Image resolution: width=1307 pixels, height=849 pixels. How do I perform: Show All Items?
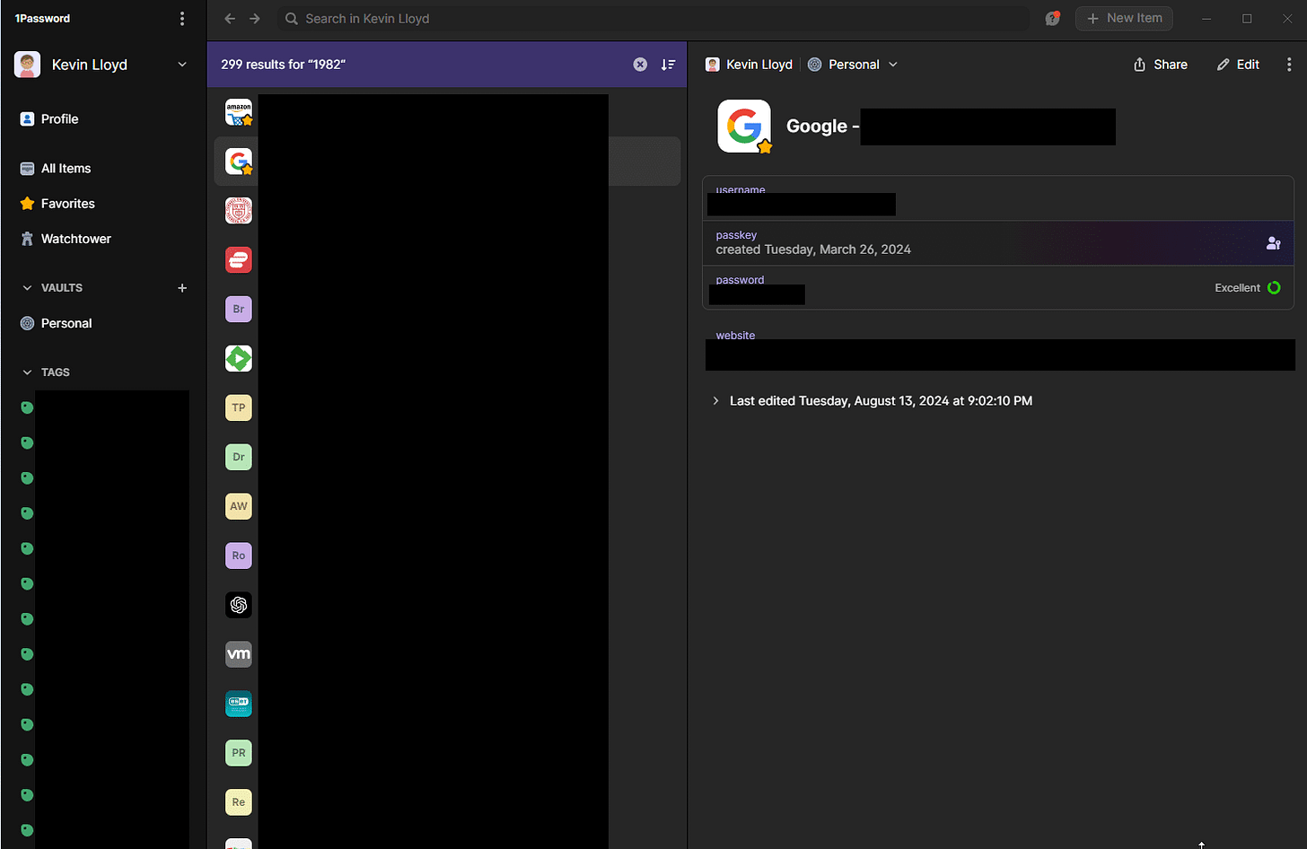tap(56, 168)
